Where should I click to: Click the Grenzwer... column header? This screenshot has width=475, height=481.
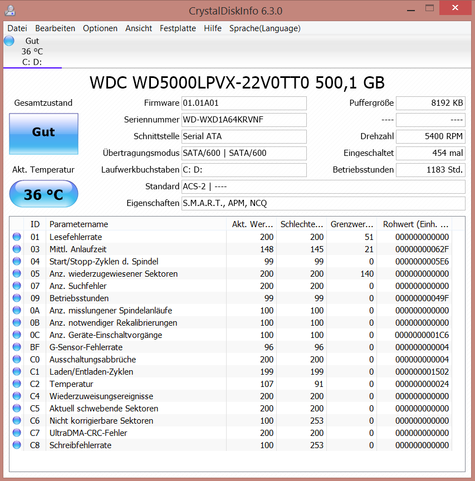coord(351,224)
